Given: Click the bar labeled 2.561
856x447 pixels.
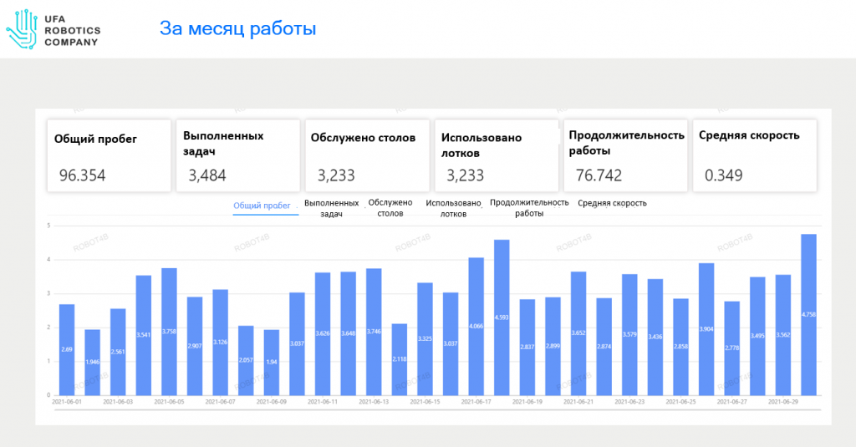Looking at the screenshot, I should point(118,352).
